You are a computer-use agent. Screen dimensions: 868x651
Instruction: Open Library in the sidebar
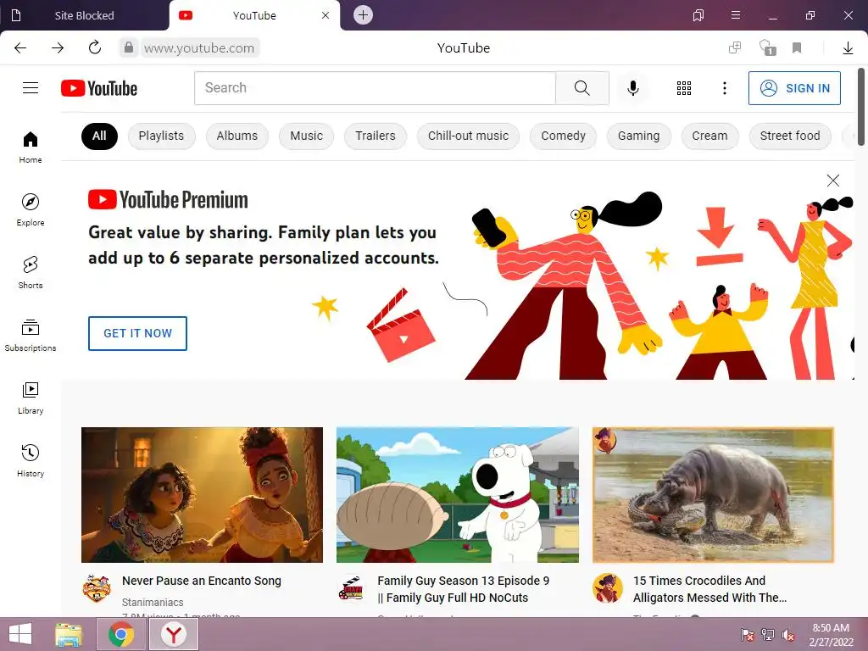coord(31,398)
